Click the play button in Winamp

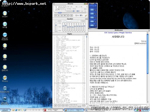click(x=59, y=16)
